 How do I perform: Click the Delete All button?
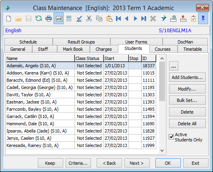(x=187, y=124)
